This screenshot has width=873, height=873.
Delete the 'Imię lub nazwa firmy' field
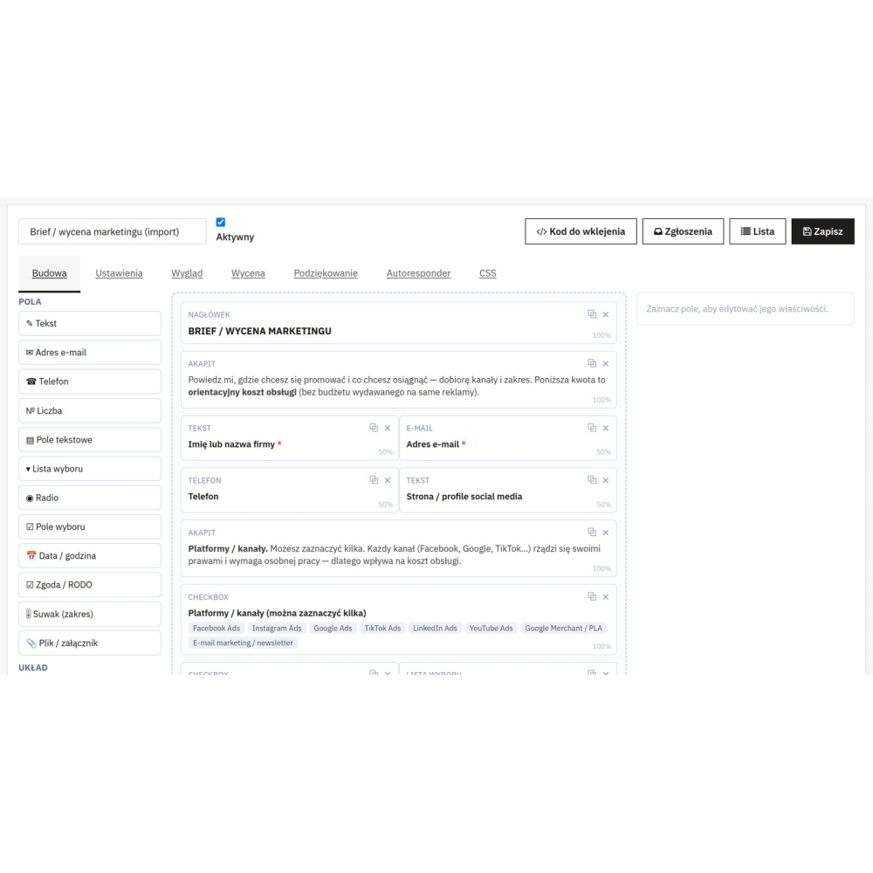[388, 428]
